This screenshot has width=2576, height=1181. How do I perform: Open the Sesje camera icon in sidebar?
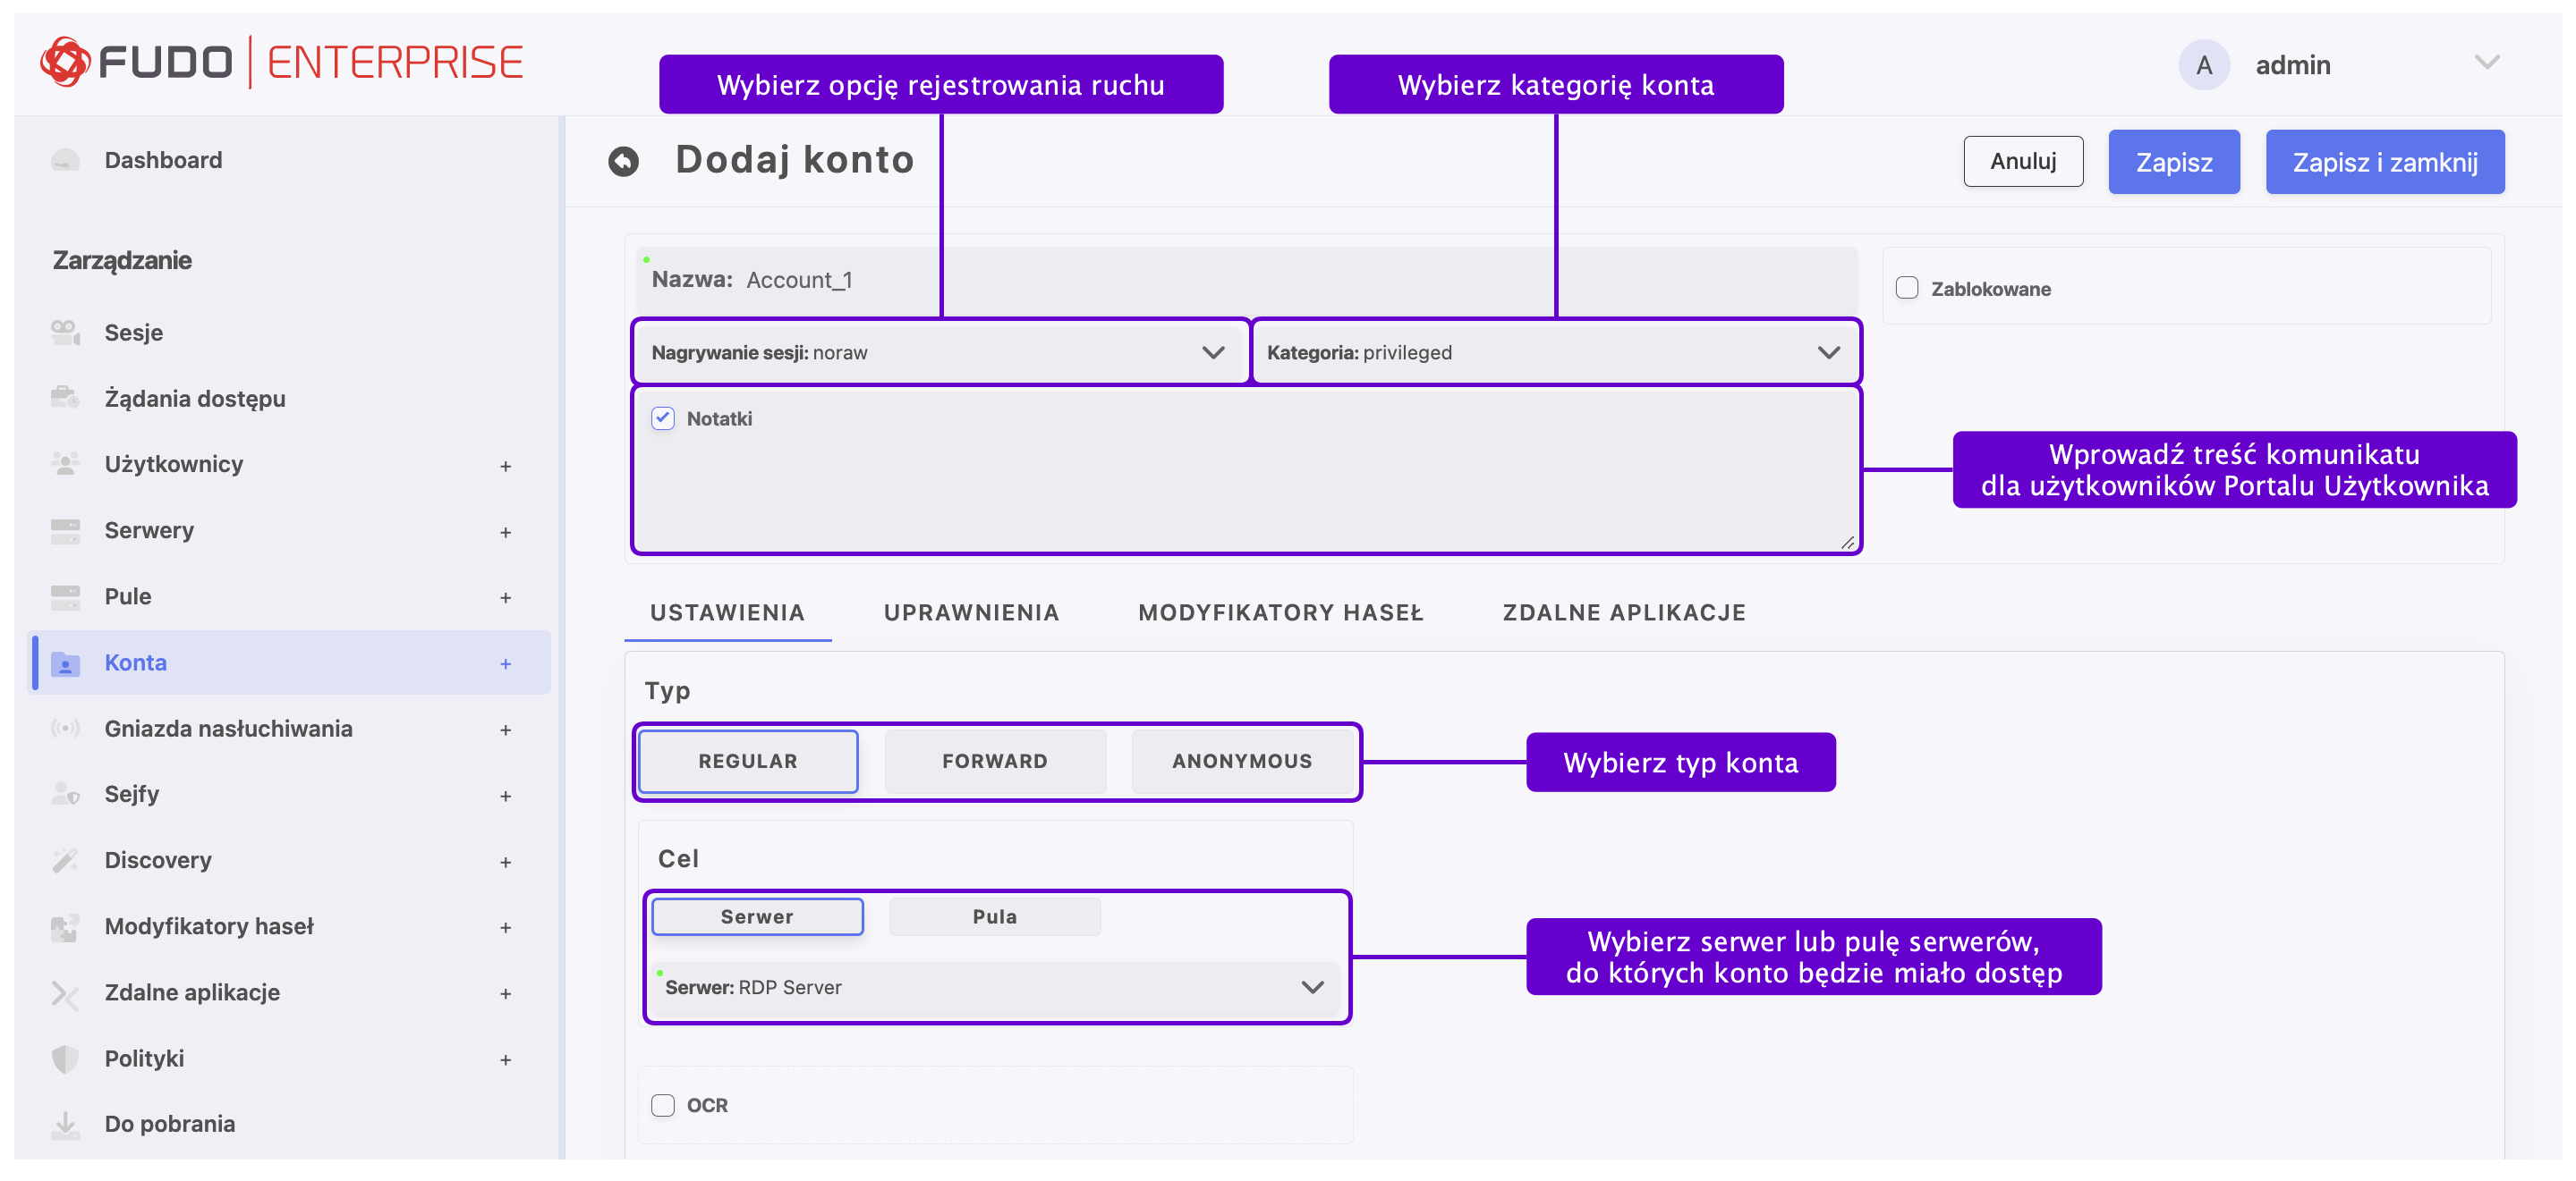65,333
